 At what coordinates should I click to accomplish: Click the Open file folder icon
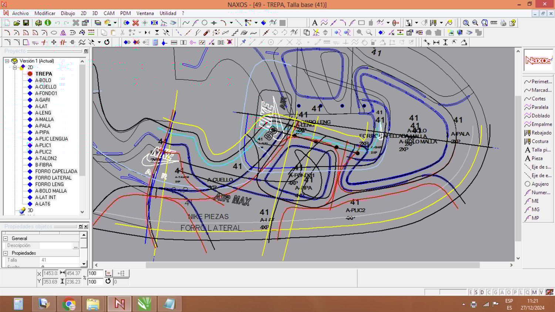coord(17,23)
